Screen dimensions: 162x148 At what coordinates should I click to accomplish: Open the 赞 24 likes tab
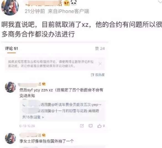tap(100, 49)
